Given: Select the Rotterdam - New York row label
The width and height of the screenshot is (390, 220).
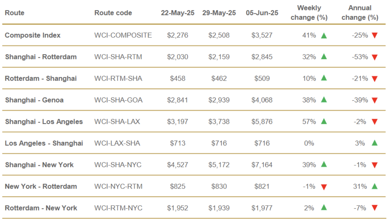Looking at the screenshot, I should point(41,208).
